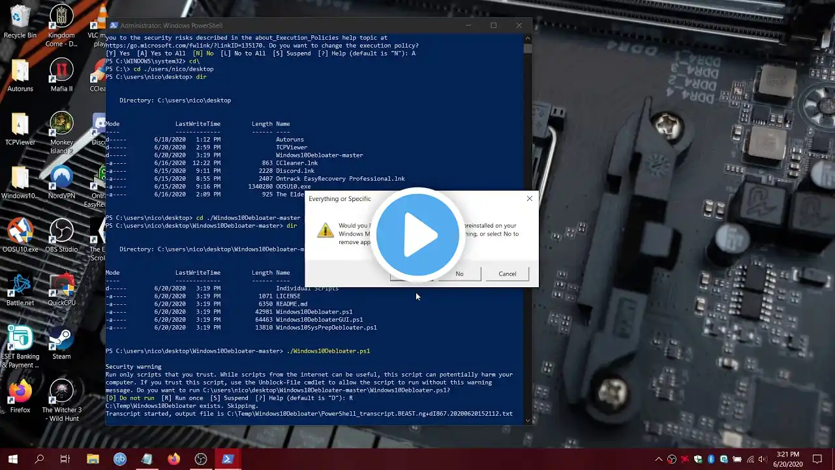Image resolution: width=835 pixels, height=470 pixels.
Task: Click Discord.lnk in the PowerShell listing
Action: (x=295, y=171)
